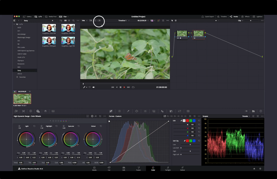
Task: Click the Quick Export button
Action: click(208, 17)
